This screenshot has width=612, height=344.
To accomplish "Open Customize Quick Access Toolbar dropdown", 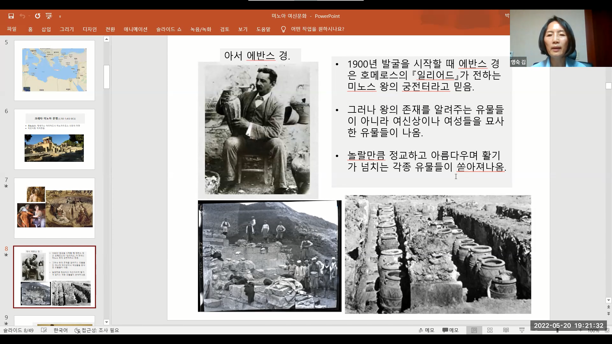I will tap(60, 16).
